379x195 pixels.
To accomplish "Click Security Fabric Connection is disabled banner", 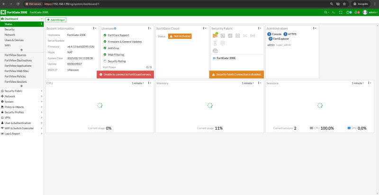I will tap(236, 75).
